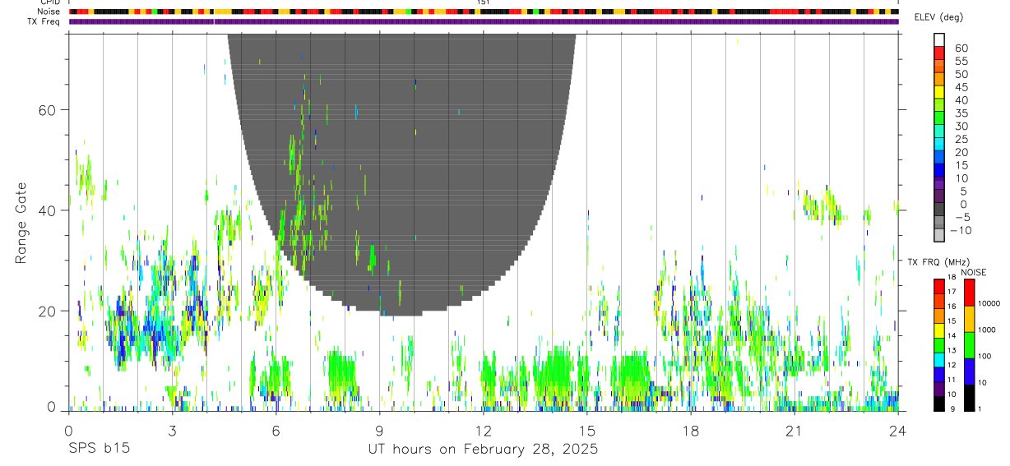1010x466 pixels.
Task: Click the 100 label on NOISE scale
Action: coord(985,356)
